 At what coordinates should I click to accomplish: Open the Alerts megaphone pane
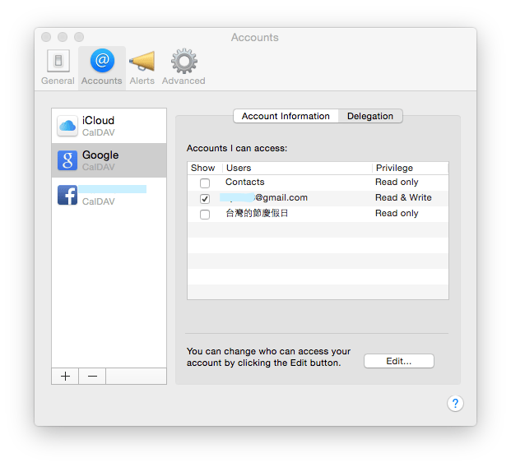point(142,62)
